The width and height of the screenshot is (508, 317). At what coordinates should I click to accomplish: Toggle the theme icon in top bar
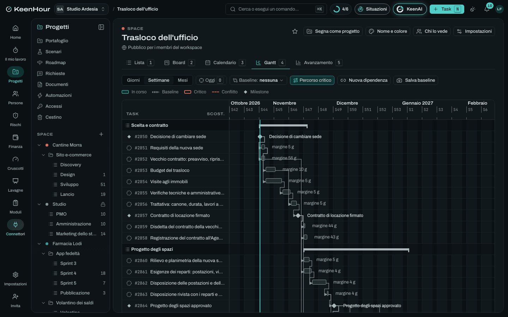pyautogui.click(x=473, y=9)
